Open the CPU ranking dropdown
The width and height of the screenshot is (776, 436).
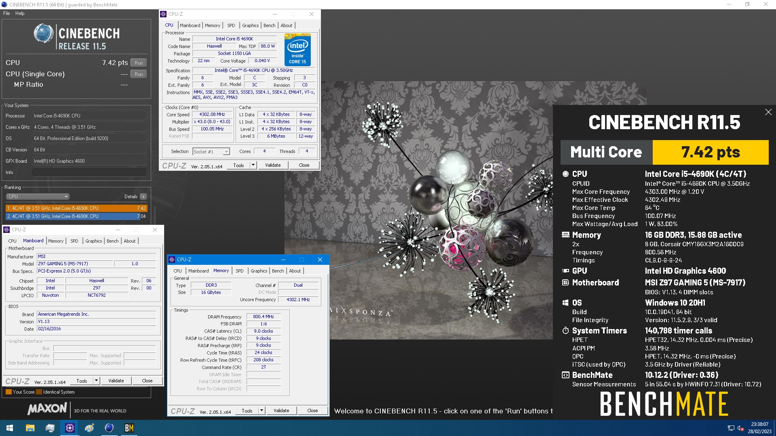[x=38, y=197]
